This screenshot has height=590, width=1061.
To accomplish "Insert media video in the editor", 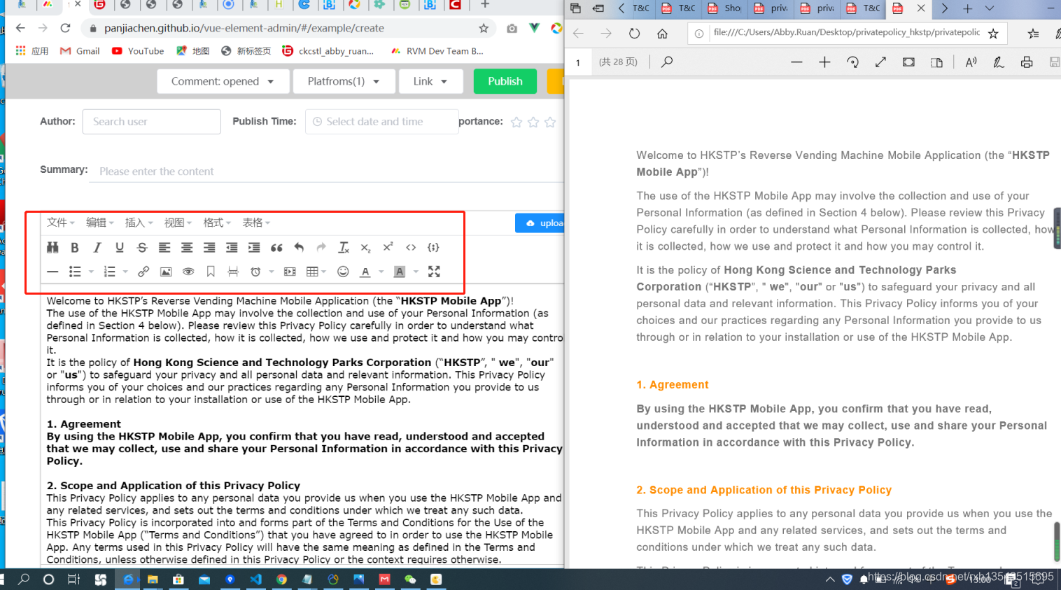I will 290,272.
